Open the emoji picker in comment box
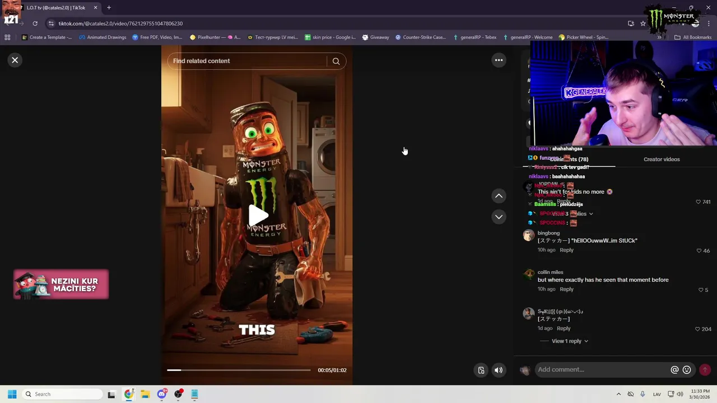 (x=687, y=369)
